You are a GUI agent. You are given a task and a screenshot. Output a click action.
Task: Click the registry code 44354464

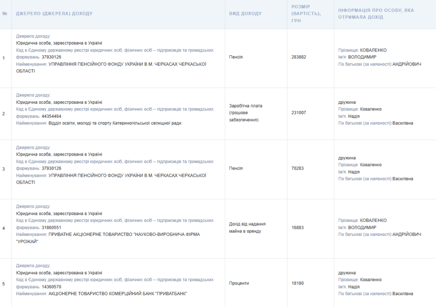coord(51,116)
